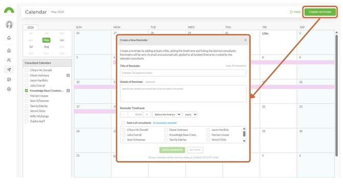Click the green app logo
This screenshot has width=343, height=186.
9,10
